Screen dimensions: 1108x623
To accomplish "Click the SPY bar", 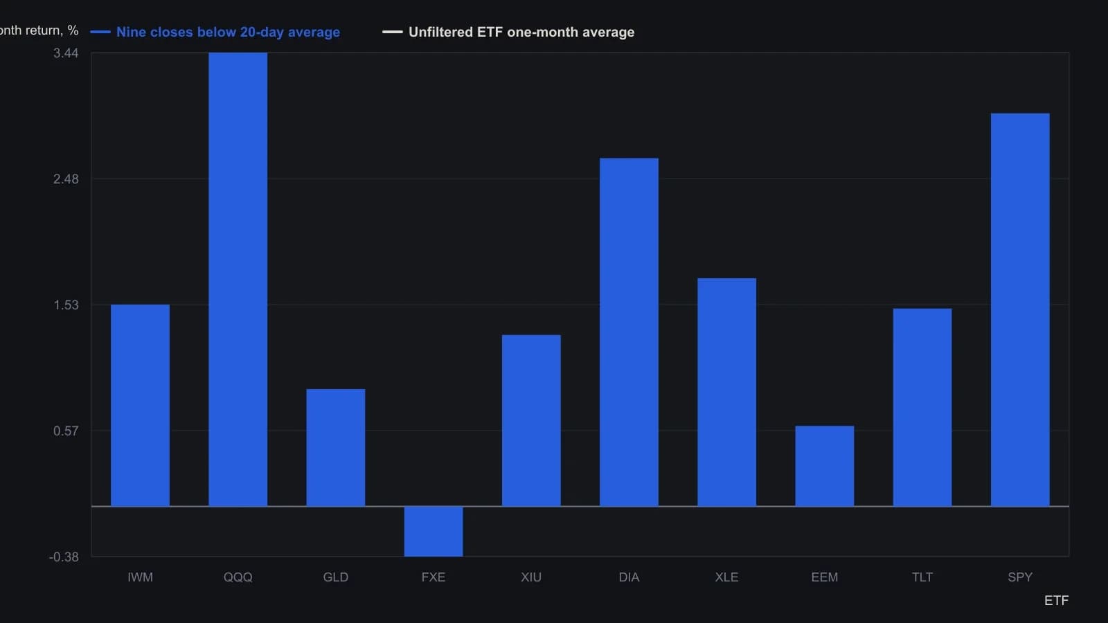I will tap(1020, 310).
